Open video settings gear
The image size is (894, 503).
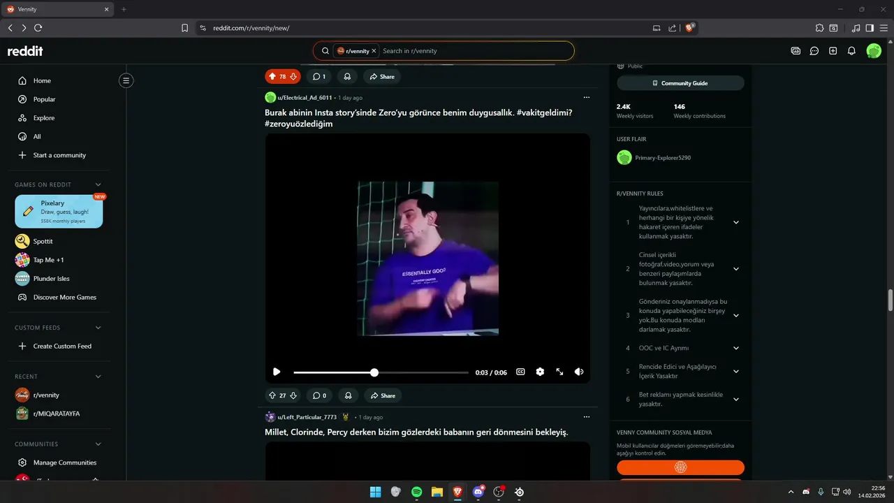click(540, 372)
